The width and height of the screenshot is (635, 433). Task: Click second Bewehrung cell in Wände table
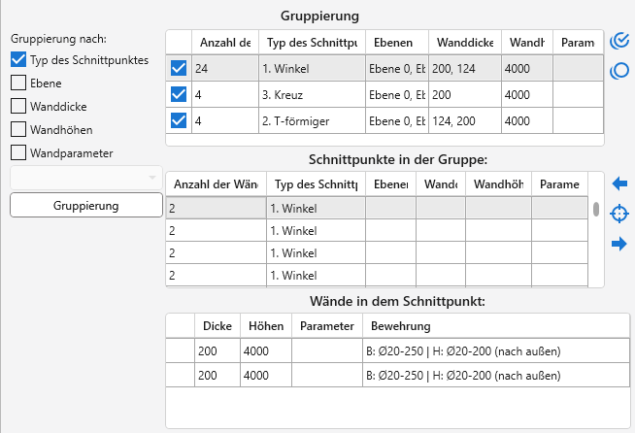click(496, 375)
